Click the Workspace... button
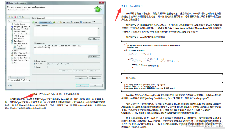225x129 pixels. point(65,71)
